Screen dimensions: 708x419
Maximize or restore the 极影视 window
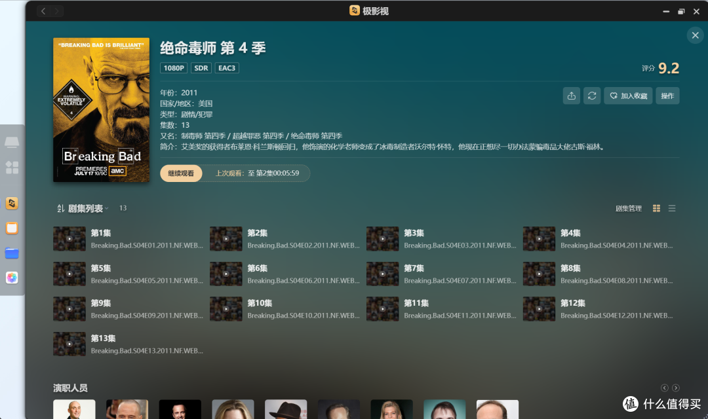click(681, 11)
